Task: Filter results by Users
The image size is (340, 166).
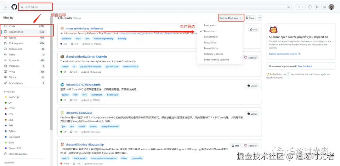Action: [24, 54]
